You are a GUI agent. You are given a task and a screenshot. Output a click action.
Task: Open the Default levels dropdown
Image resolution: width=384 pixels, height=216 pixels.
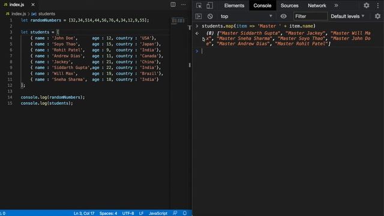pyautogui.click(x=347, y=16)
